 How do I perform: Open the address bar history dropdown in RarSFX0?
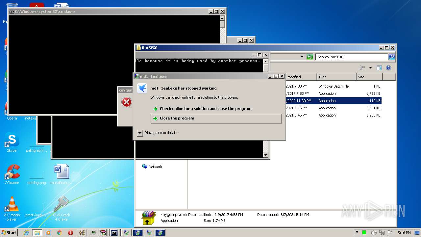tap(302, 57)
